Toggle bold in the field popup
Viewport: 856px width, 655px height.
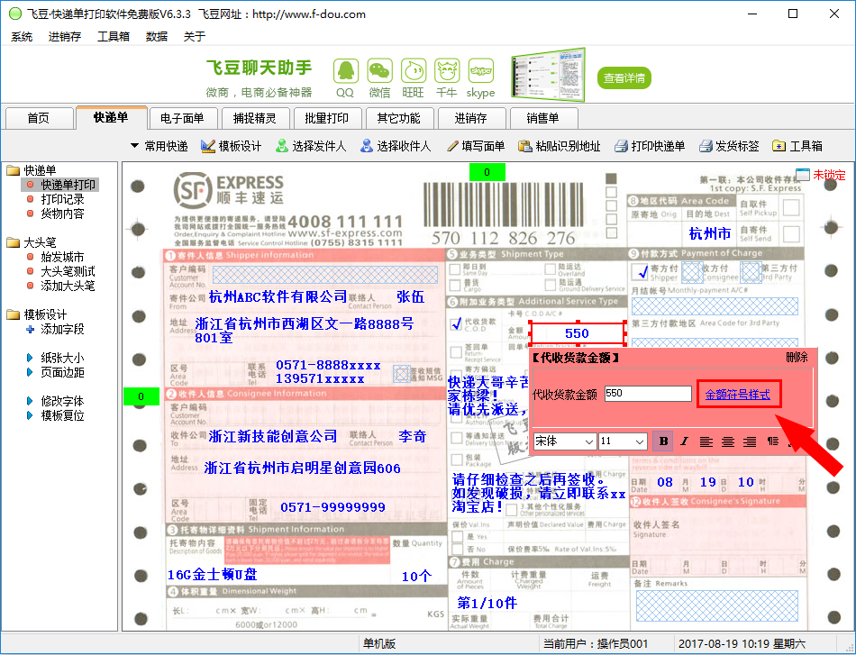click(663, 441)
